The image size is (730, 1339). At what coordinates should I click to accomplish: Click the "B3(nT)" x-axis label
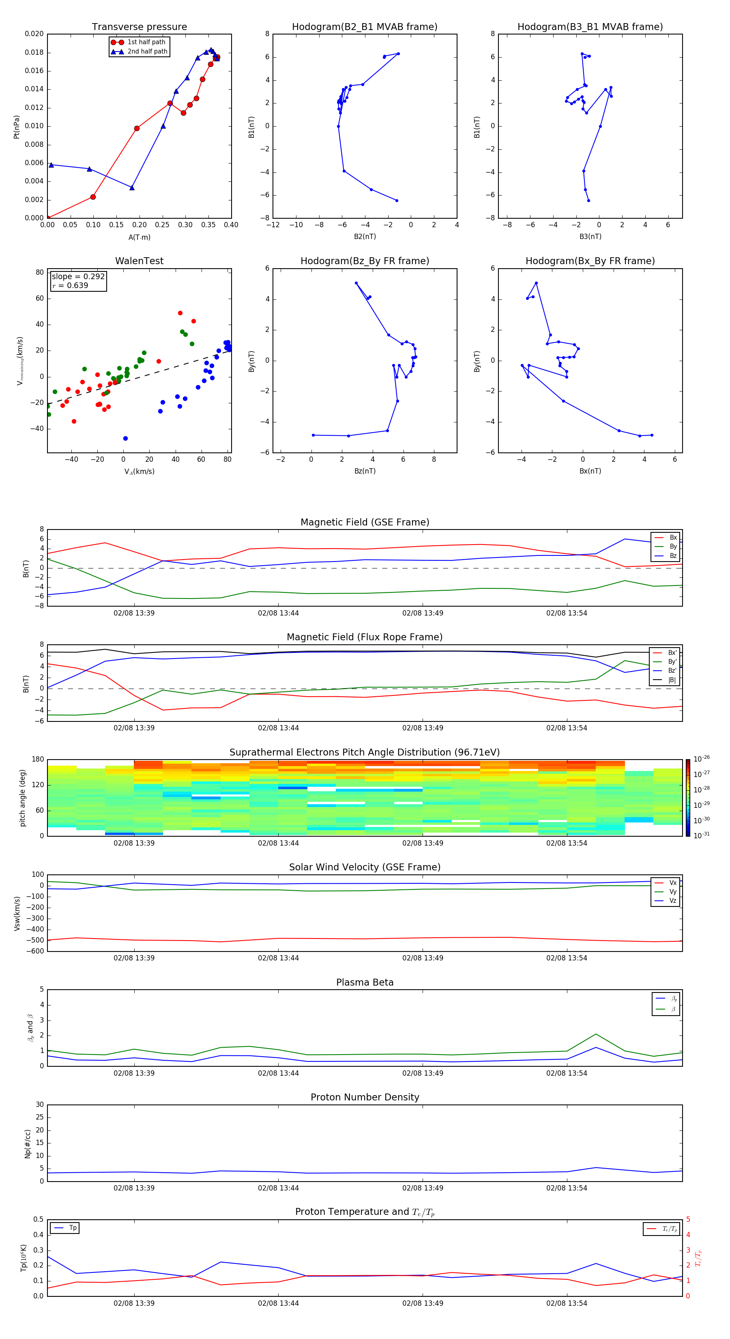coord(590,237)
